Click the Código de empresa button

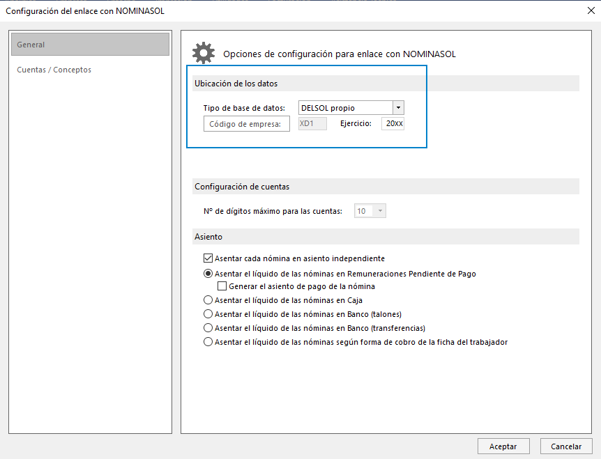pyautogui.click(x=246, y=124)
